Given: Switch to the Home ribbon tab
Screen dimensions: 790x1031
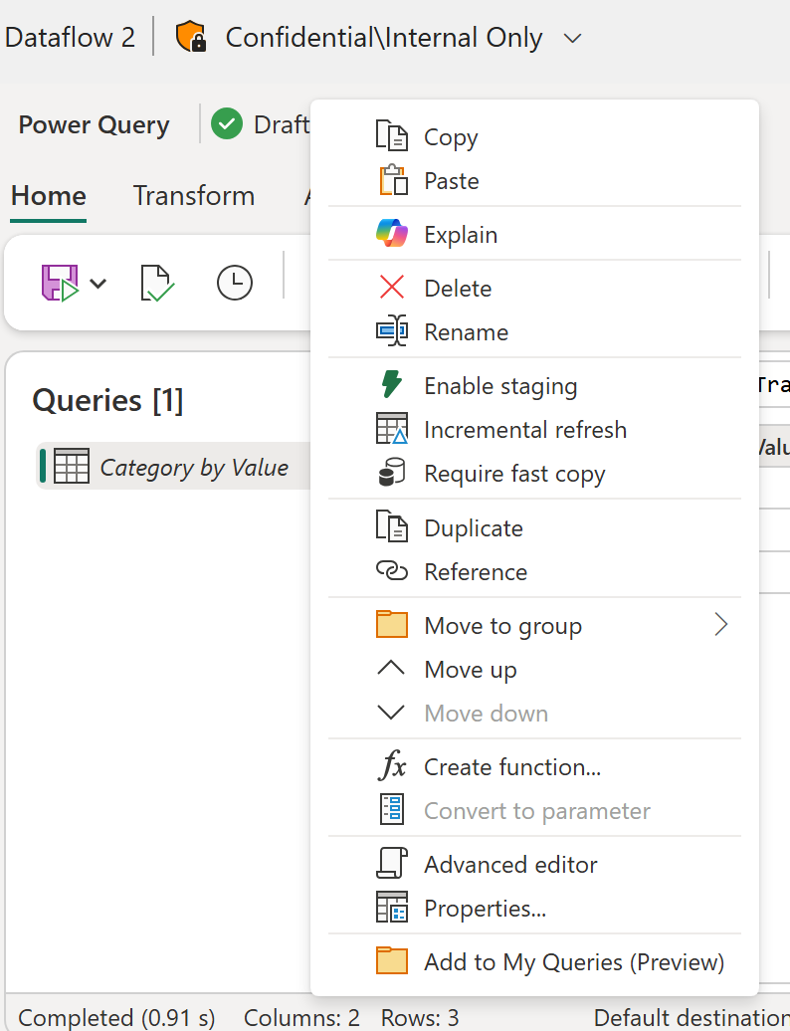Looking at the screenshot, I should pyautogui.click(x=49, y=196).
